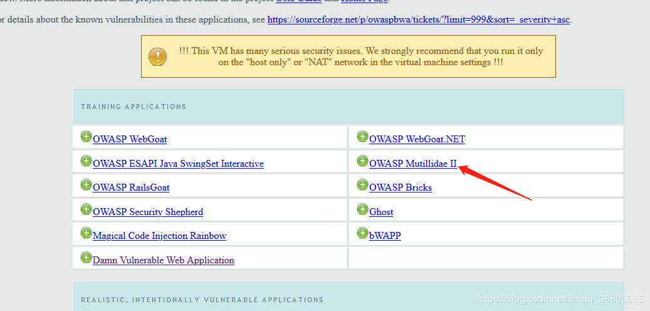
Task: Click the Training Applications section header
Action: coord(349,107)
